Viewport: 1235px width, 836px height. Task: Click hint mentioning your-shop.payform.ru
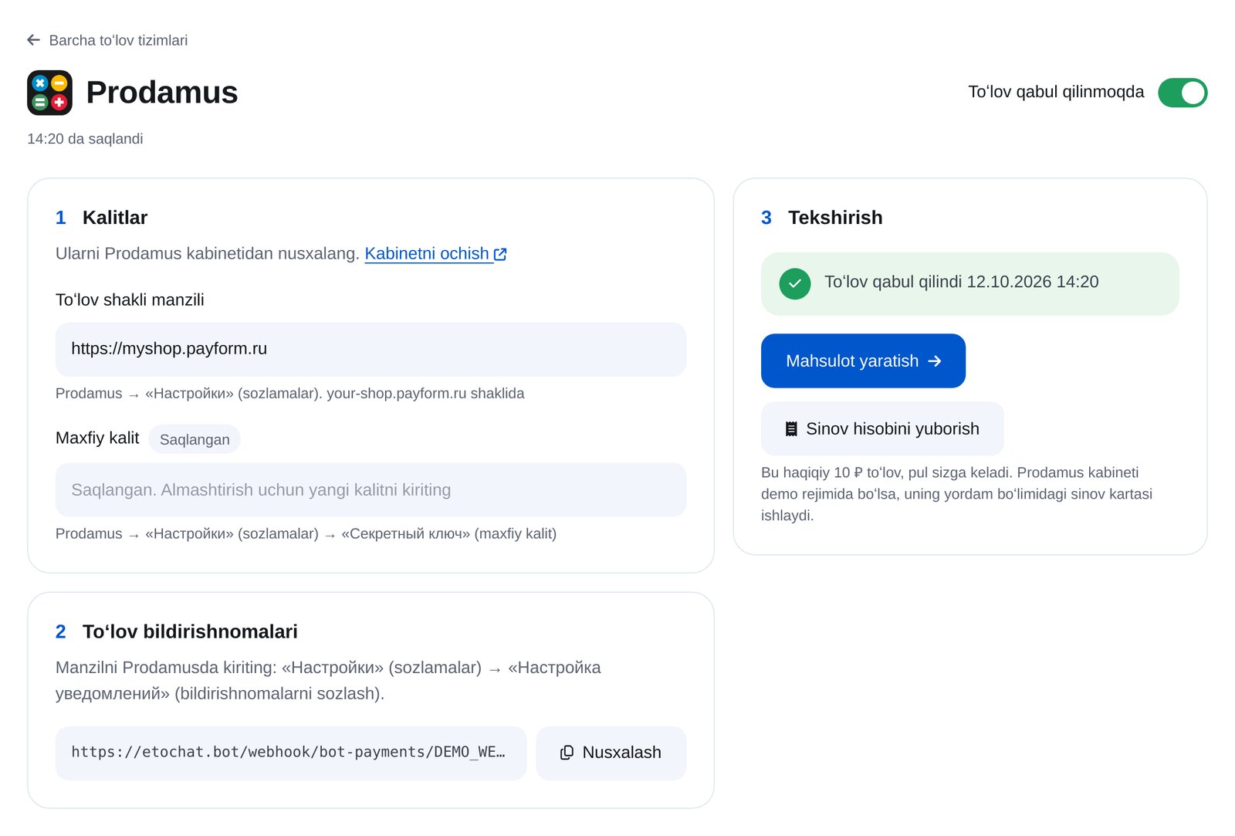[289, 394]
